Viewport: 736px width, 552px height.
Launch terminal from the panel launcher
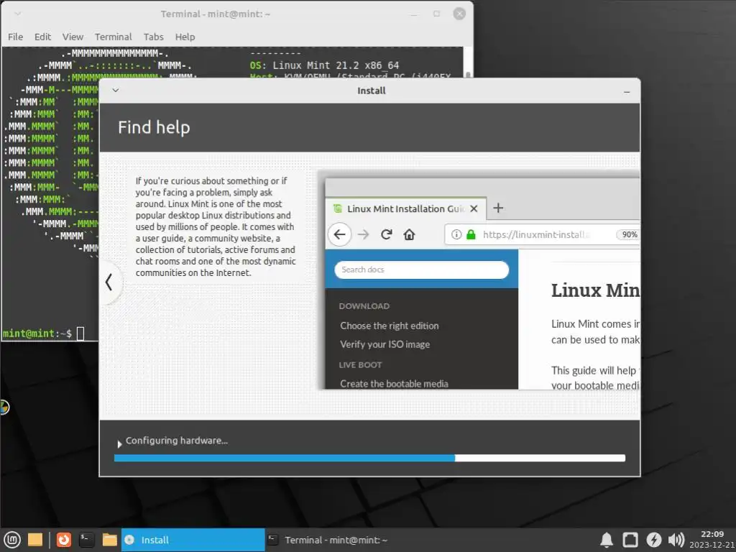tap(86, 540)
